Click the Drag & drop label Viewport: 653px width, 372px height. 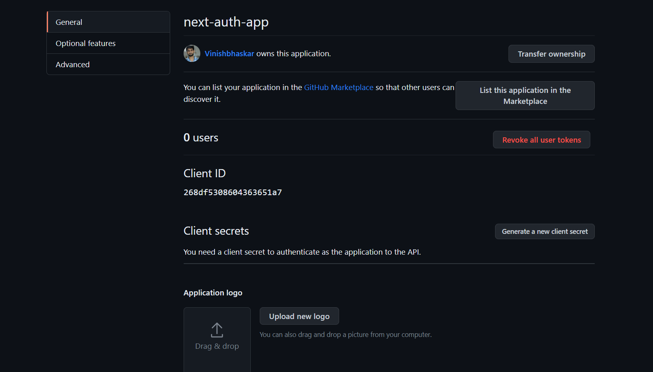[x=217, y=346]
